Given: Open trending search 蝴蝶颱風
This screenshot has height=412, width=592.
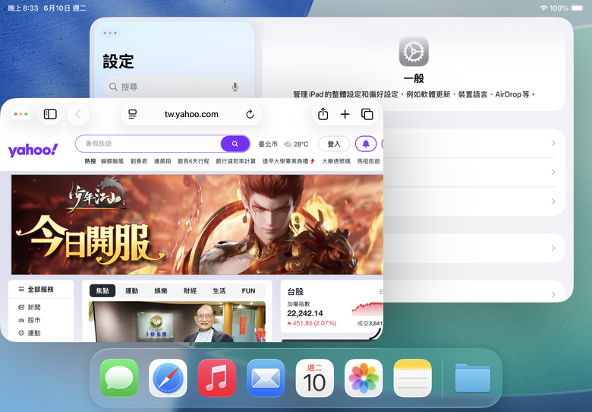Looking at the screenshot, I should (x=112, y=161).
